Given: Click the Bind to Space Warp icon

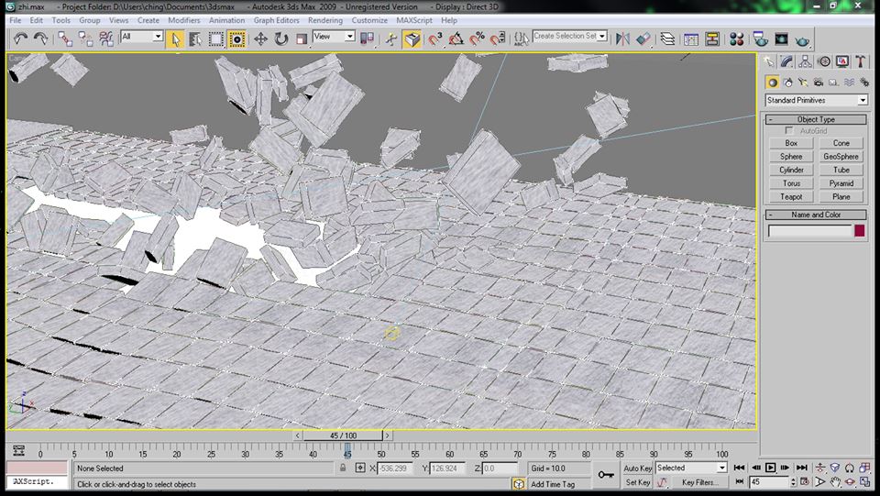Looking at the screenshot, I should point(105,39).
